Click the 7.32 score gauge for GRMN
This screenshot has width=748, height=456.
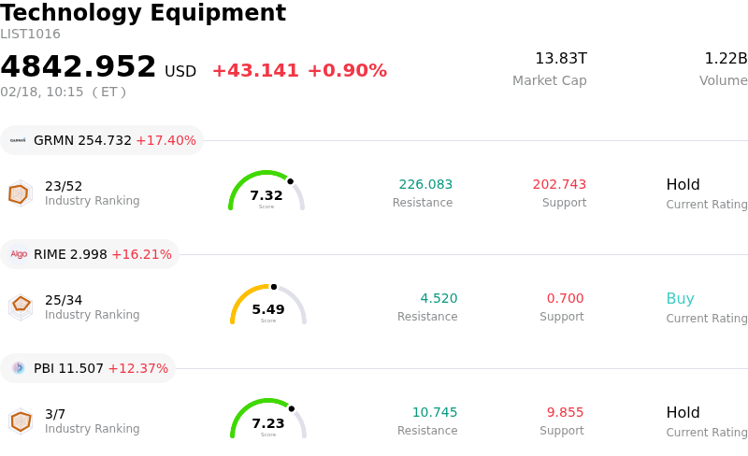(266, 192)
